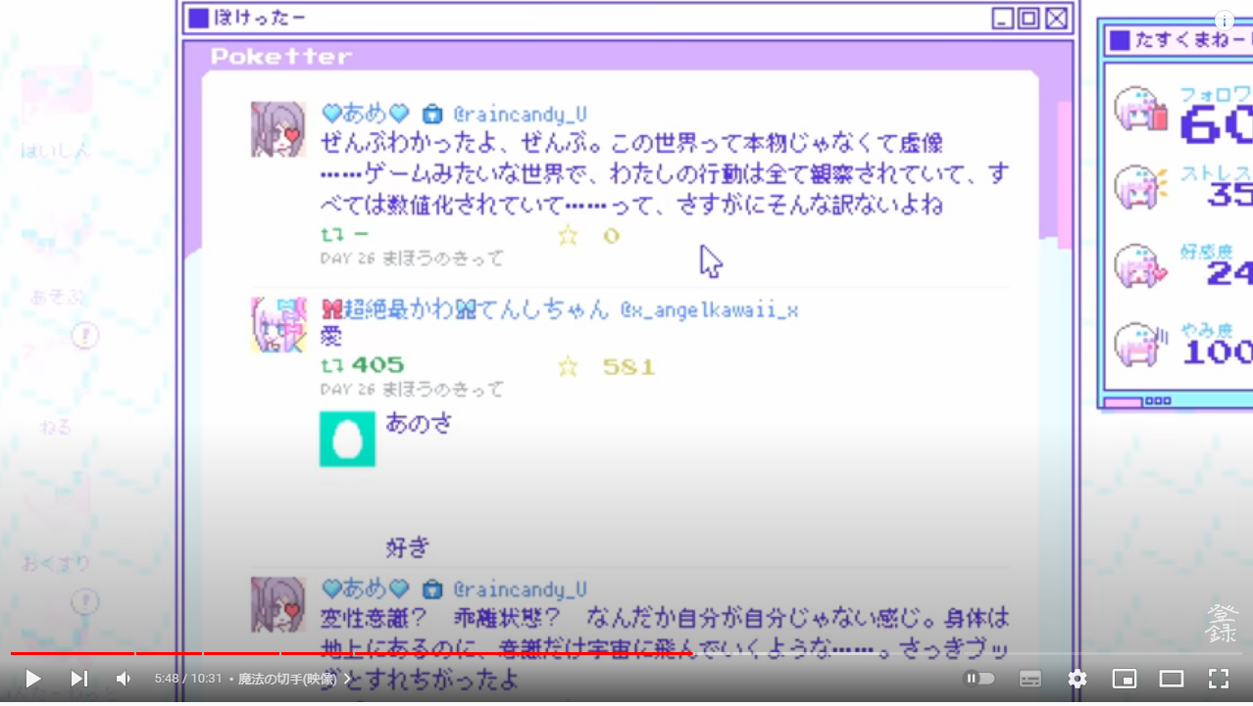The image size is (1253, 706).
Task: Open @raincandy_U handle on the 変性意識 tweet
Action: tap(520, 589)
